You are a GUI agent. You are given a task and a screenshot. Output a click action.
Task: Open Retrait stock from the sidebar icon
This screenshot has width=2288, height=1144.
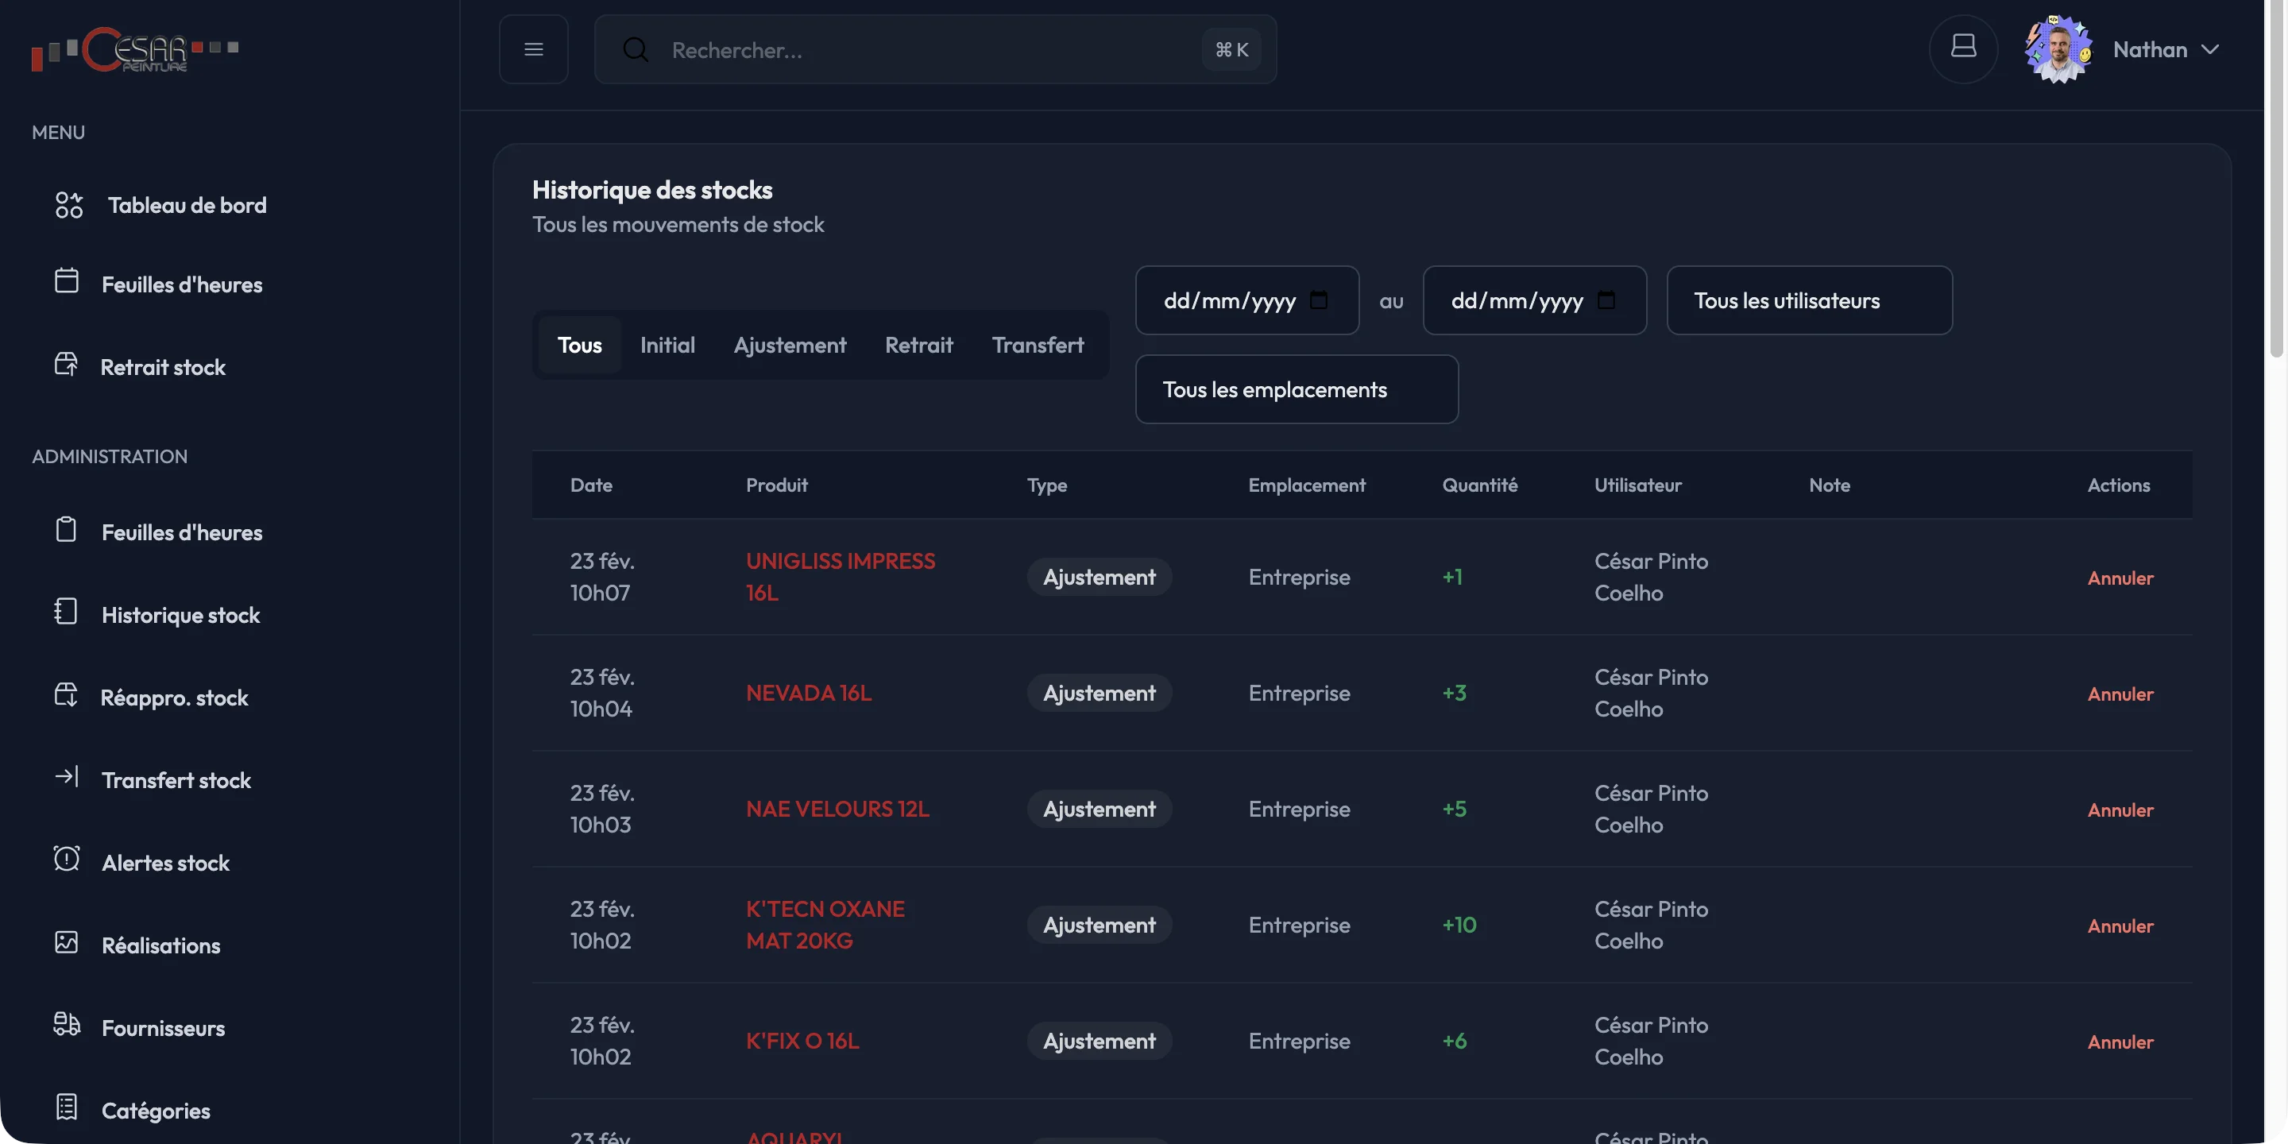click(67, 364)
